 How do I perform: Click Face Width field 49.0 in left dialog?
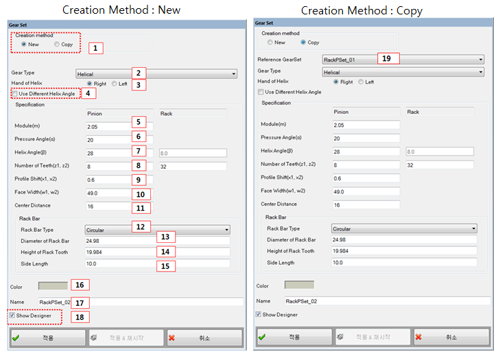[x=119, y=193]
